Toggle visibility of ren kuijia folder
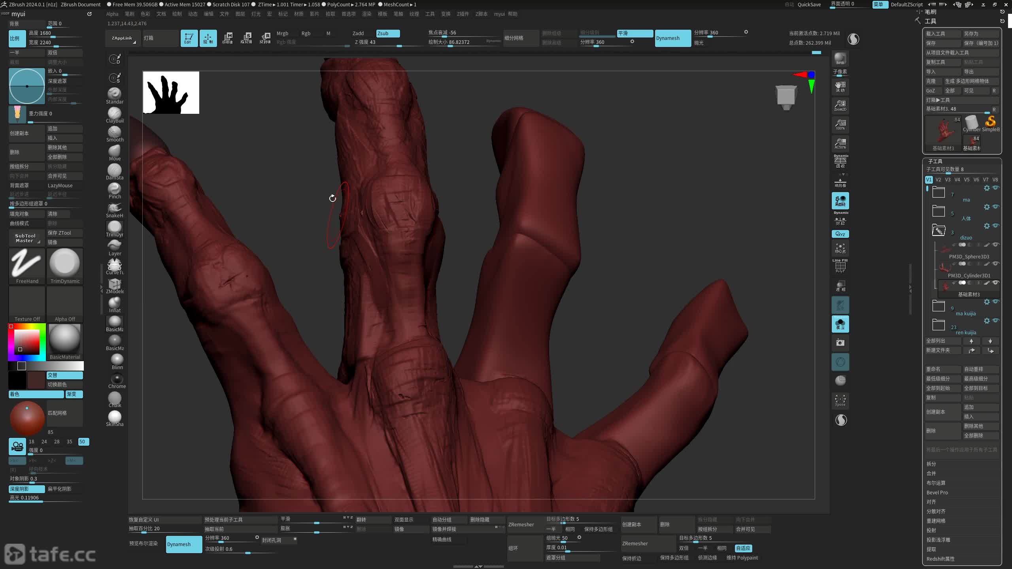The height and width of the screenshot is (569, 1012). pyautogui.click(x=996, y=320)
